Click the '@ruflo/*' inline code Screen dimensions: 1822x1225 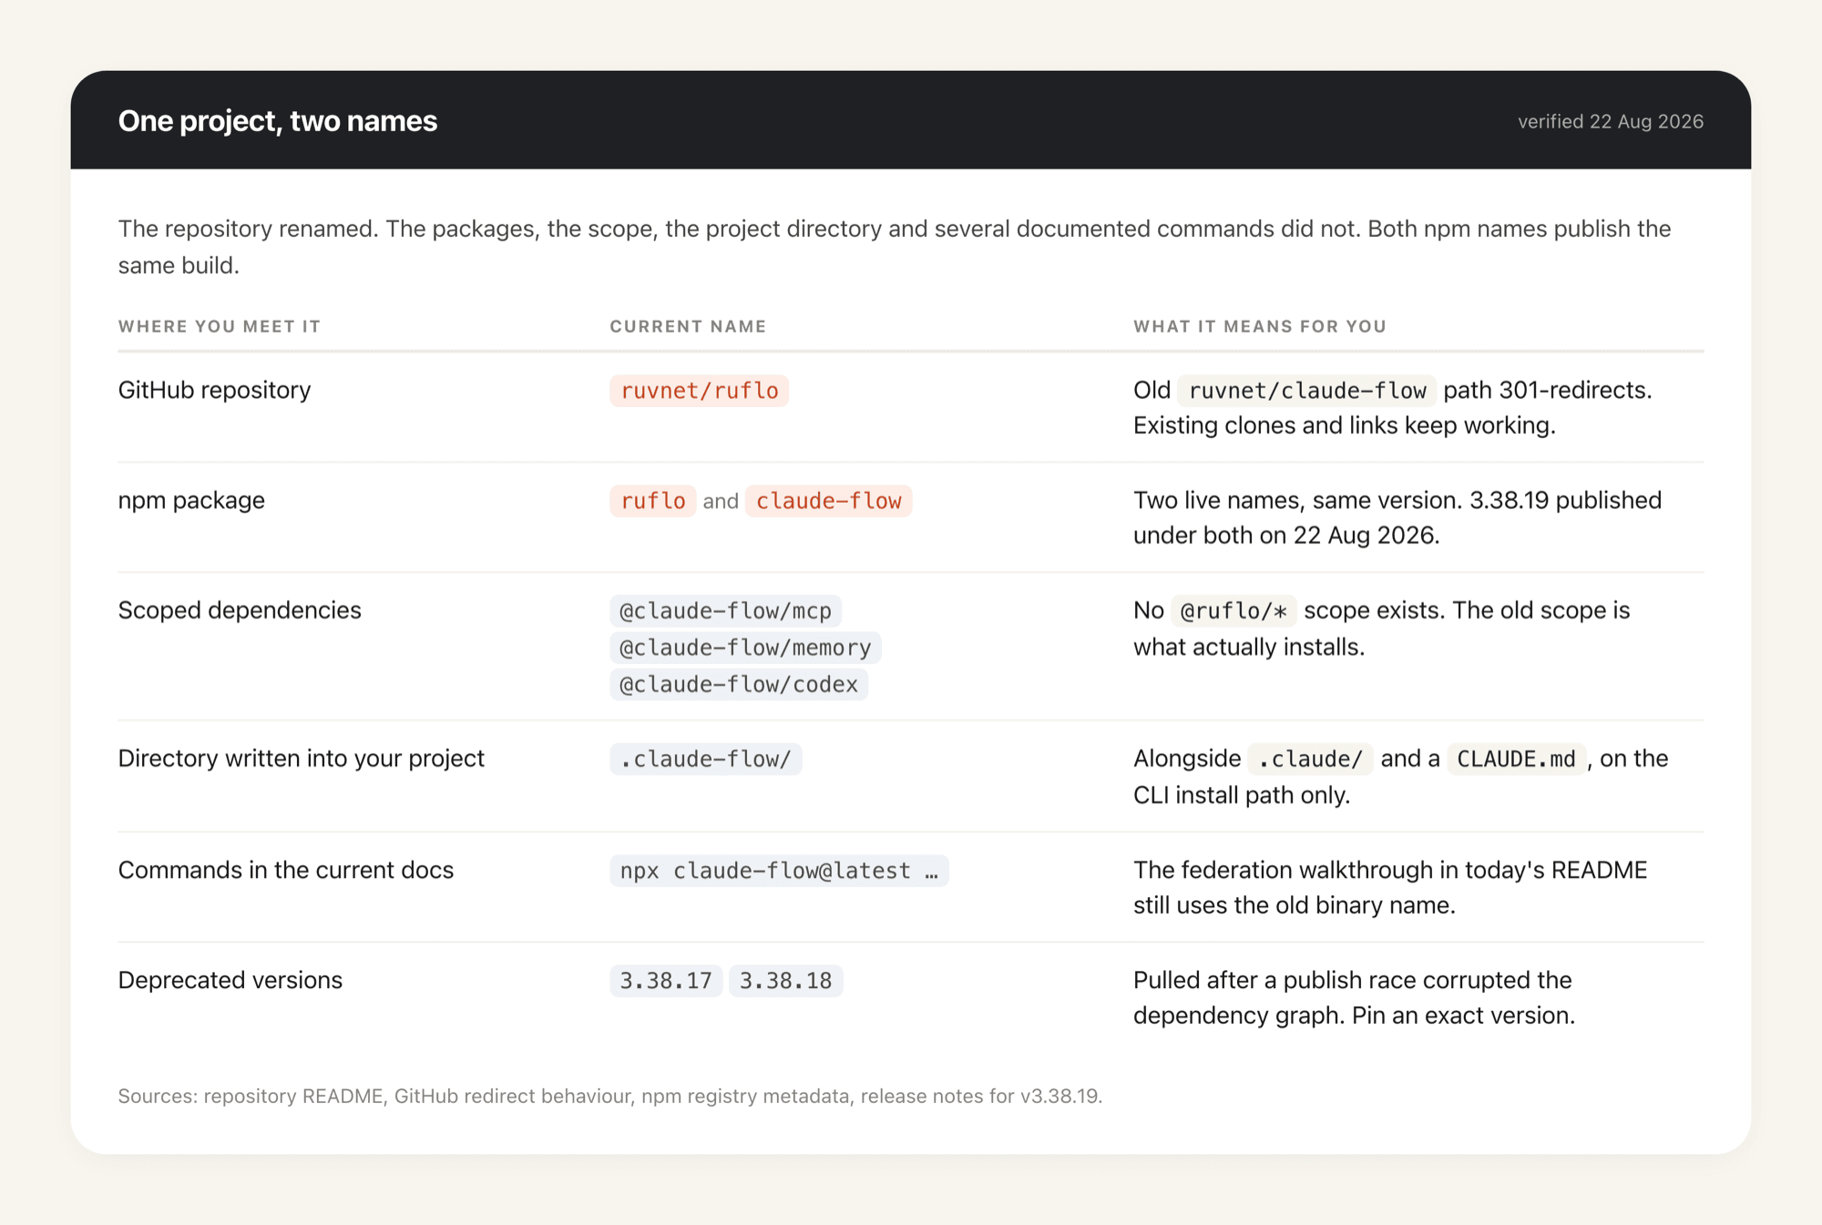point(1233,611)
